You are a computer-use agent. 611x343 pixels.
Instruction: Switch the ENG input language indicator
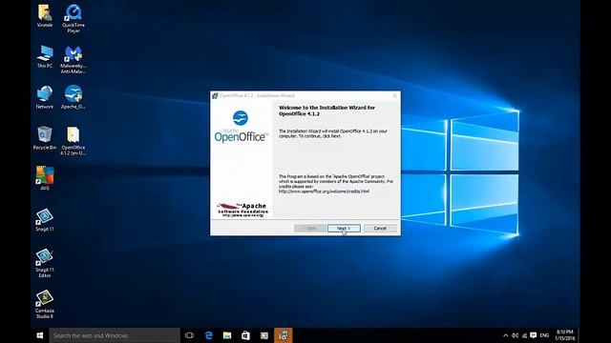point(544,335)
